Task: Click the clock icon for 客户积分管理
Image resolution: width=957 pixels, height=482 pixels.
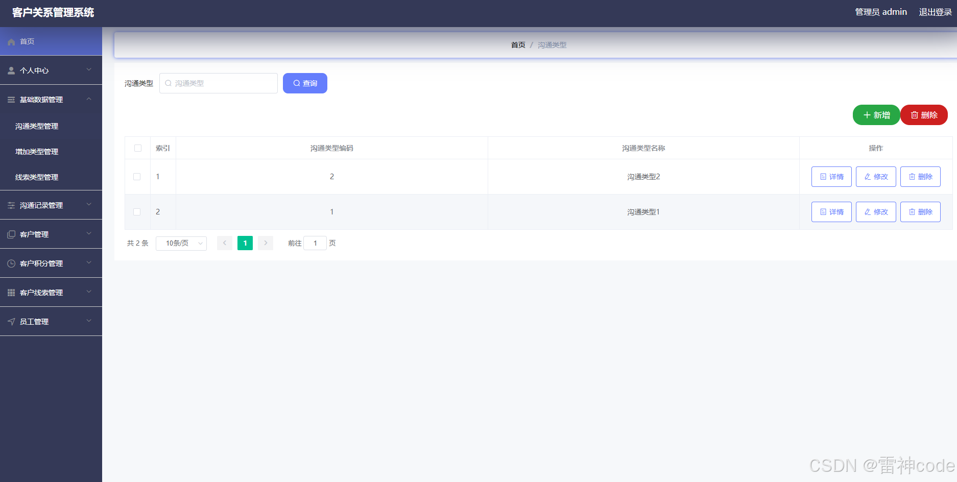Action: 11,263
